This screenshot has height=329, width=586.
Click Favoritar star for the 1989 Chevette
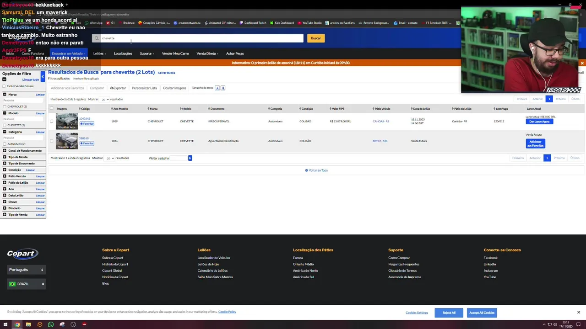(87, 124)
